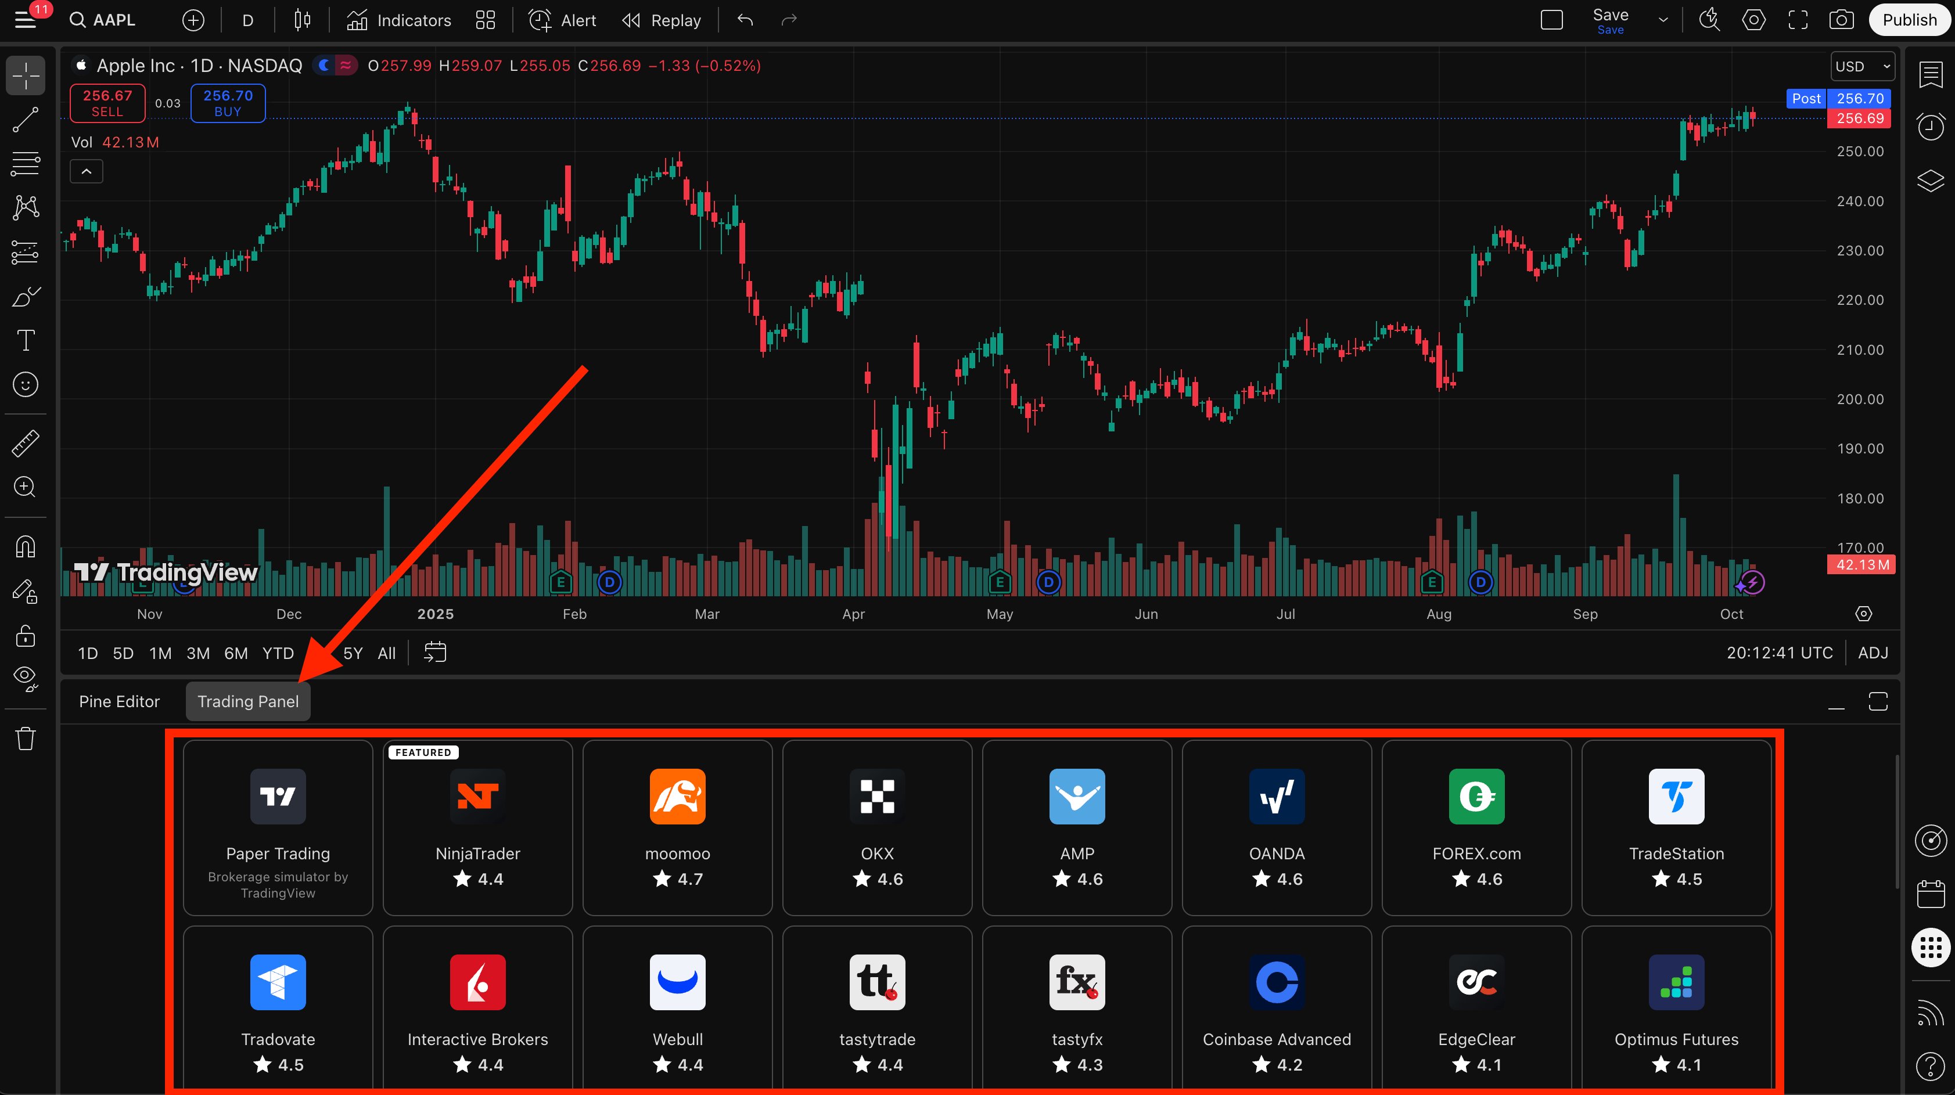1955x1095 pixels.
Task: Select the Trading Panel tab
Action: 248,701
